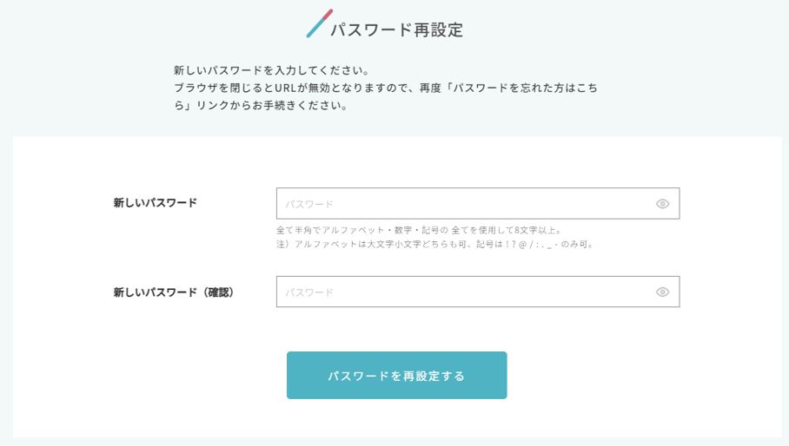The height and width of the screenshot is (446, 789).
Task: Click the eye icon in the confirmation field
Action: pos(662,292)
